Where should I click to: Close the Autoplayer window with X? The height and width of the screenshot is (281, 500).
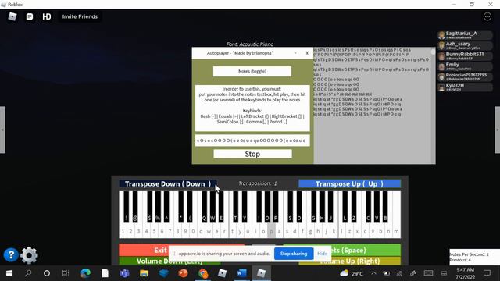click(x=307, y=53)
